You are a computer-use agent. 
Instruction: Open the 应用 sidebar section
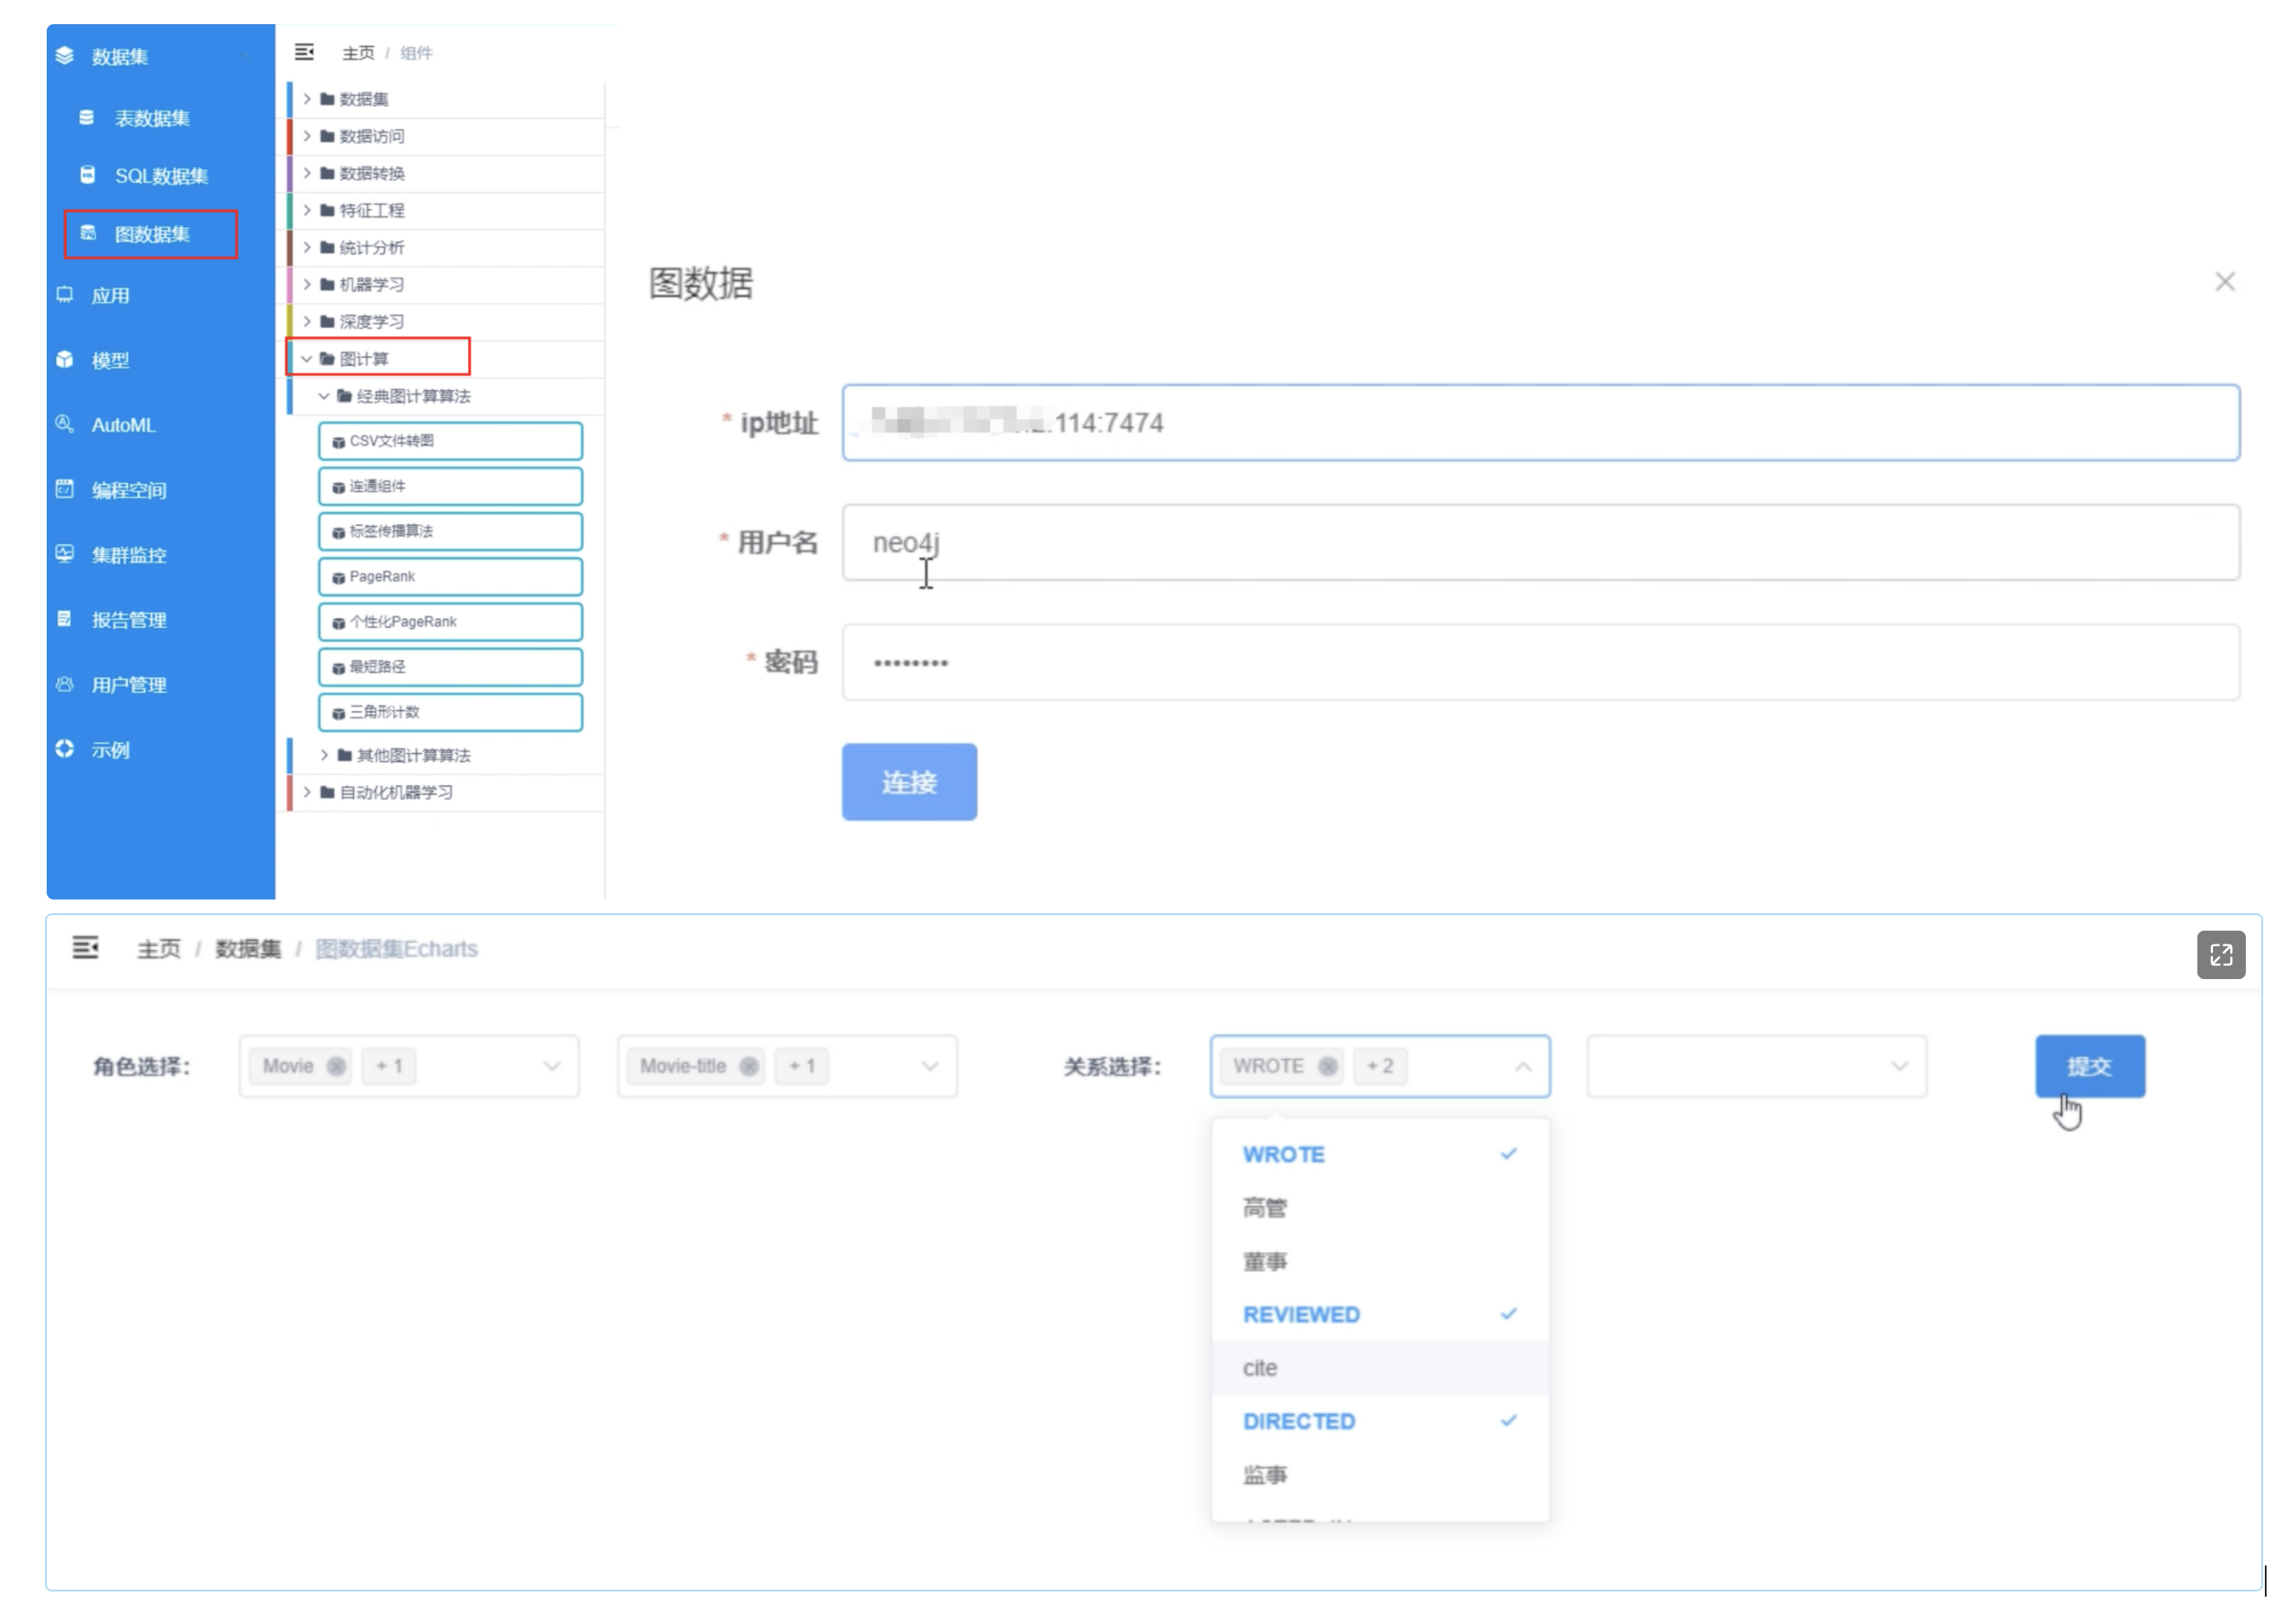110,296
